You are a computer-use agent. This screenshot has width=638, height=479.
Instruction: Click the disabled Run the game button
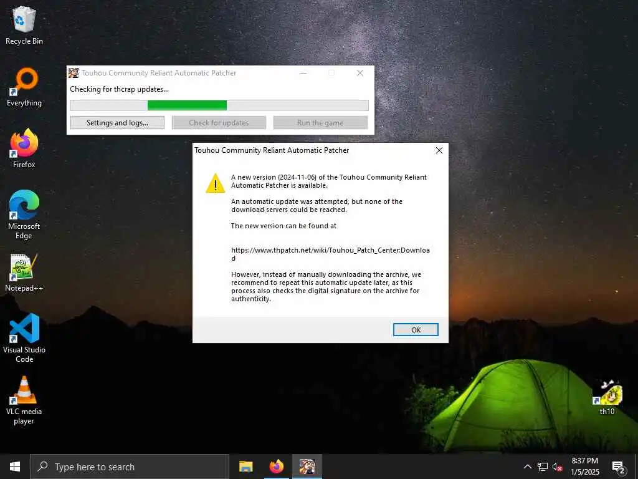click(320, 123)
